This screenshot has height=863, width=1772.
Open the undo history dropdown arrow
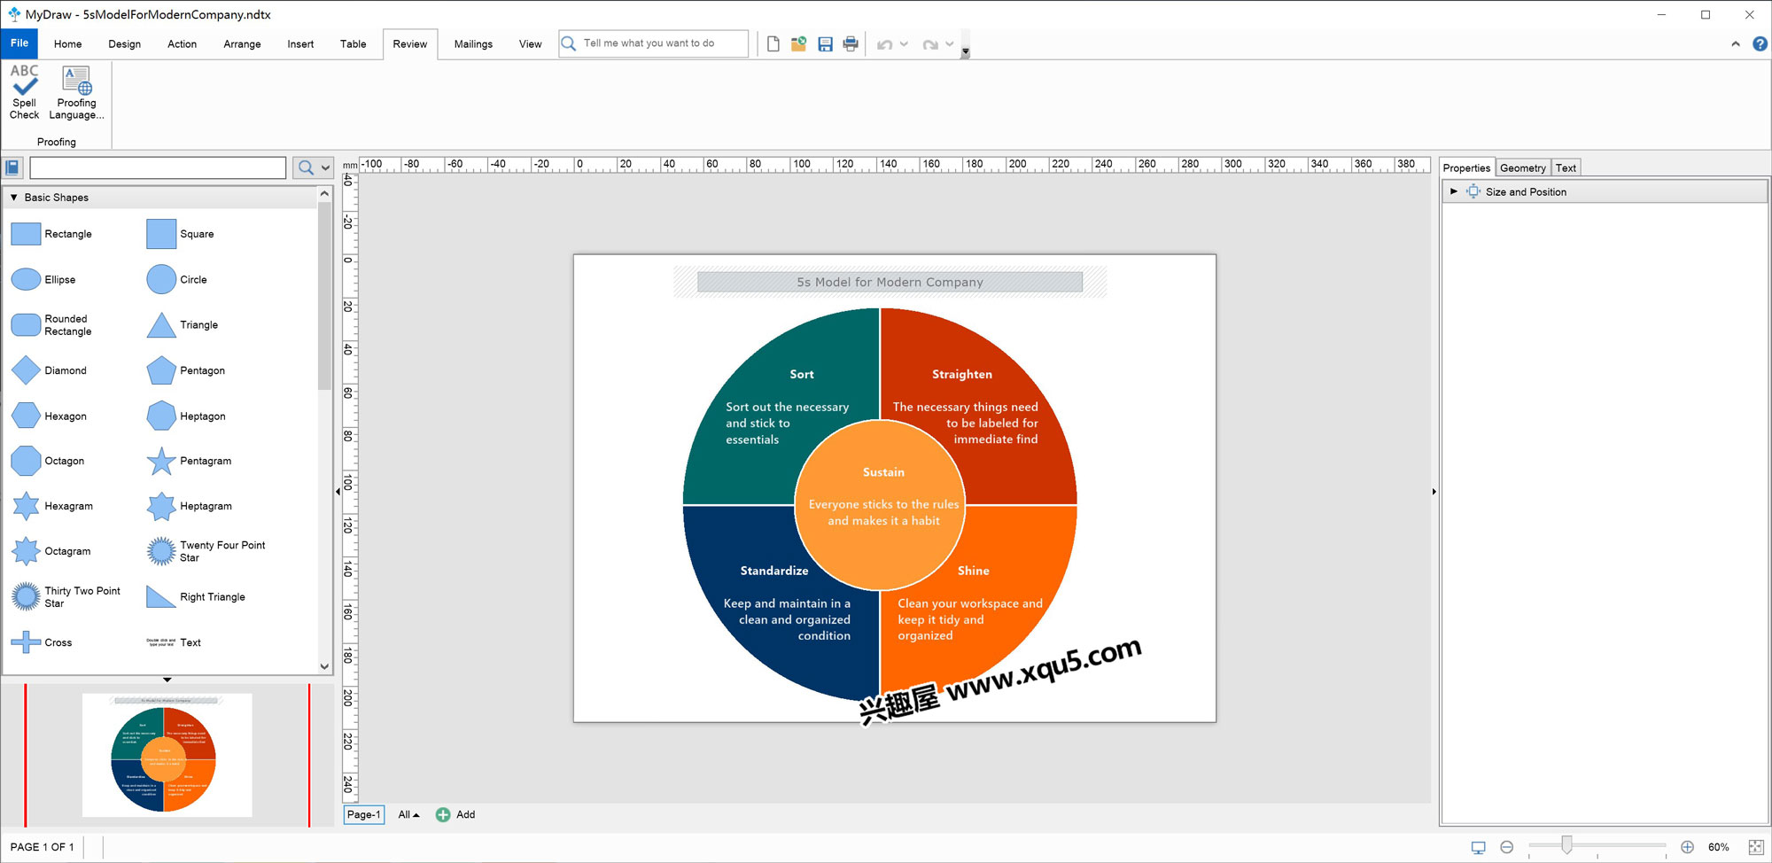pyautogui.click(x=904, y=44)
